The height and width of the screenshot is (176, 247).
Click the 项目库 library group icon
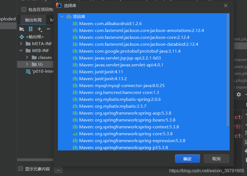(x=69, y=17)
